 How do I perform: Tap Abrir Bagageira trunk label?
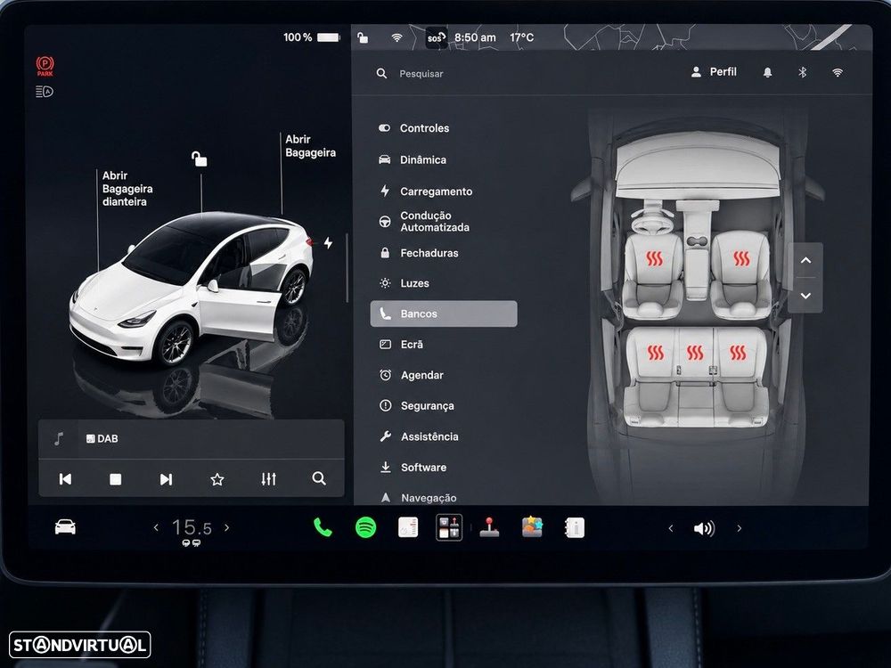tap(310, 146)
